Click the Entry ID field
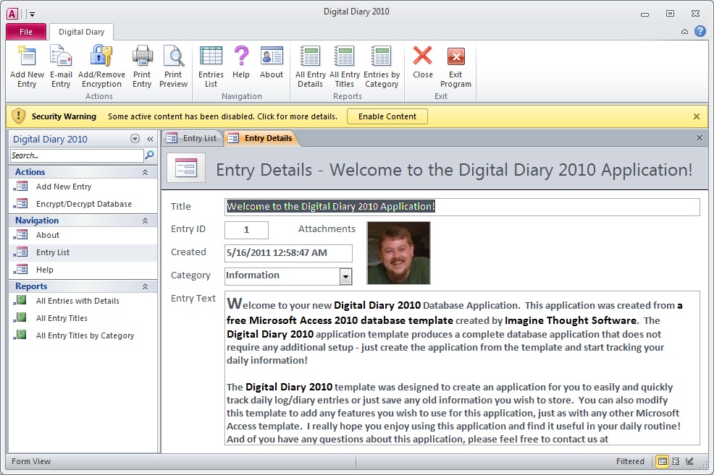 click(246, 230)
